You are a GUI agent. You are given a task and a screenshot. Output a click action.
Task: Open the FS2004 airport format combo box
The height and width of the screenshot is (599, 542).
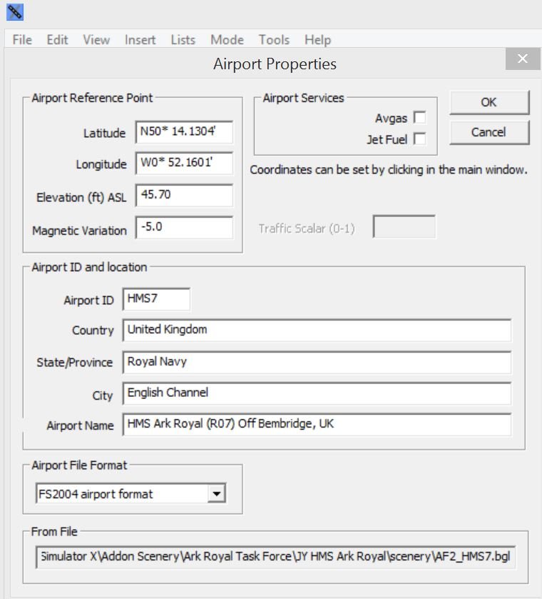pyautogui.click(x=123, y=493)
